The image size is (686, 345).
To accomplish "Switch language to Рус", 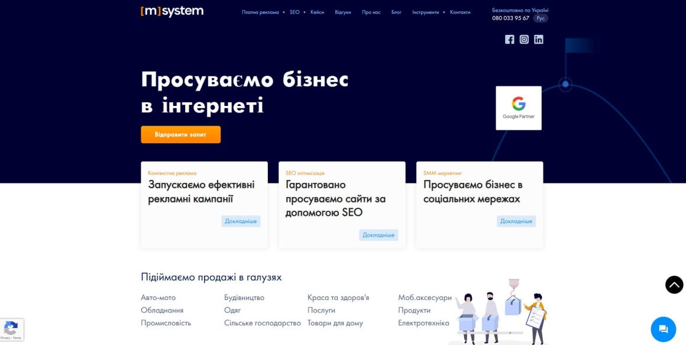I will (540, 17).
